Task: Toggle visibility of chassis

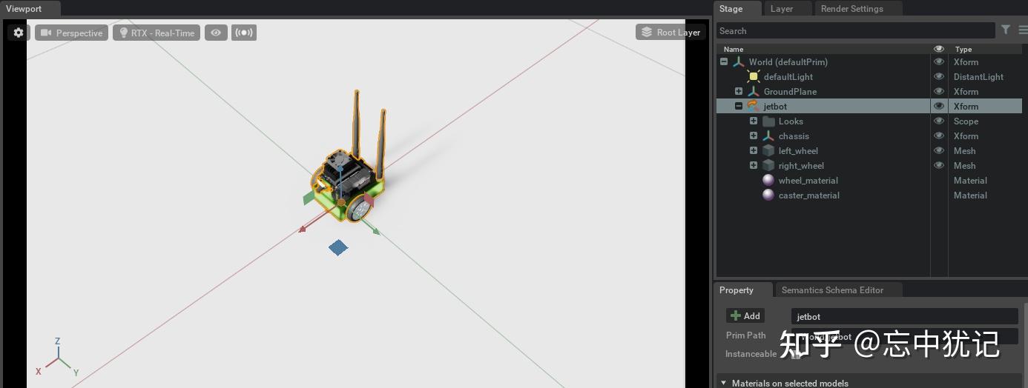Action: (x=939, y=136)
